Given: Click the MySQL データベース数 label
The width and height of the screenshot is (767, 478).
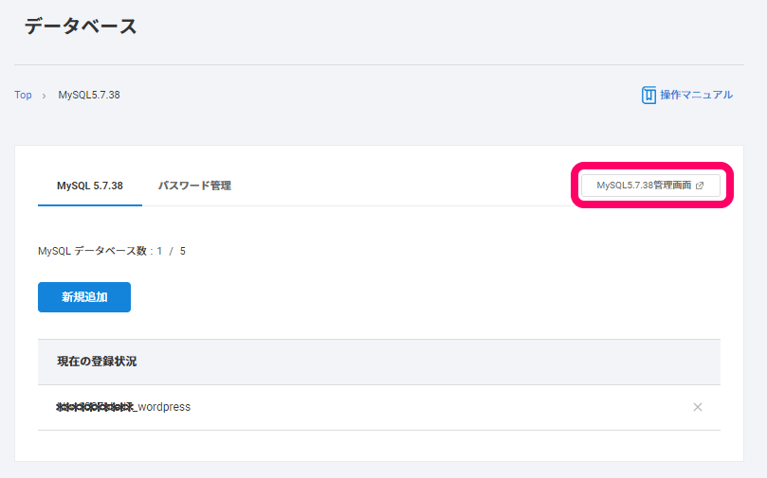Looking at the screenshot, I should [94, 251].
